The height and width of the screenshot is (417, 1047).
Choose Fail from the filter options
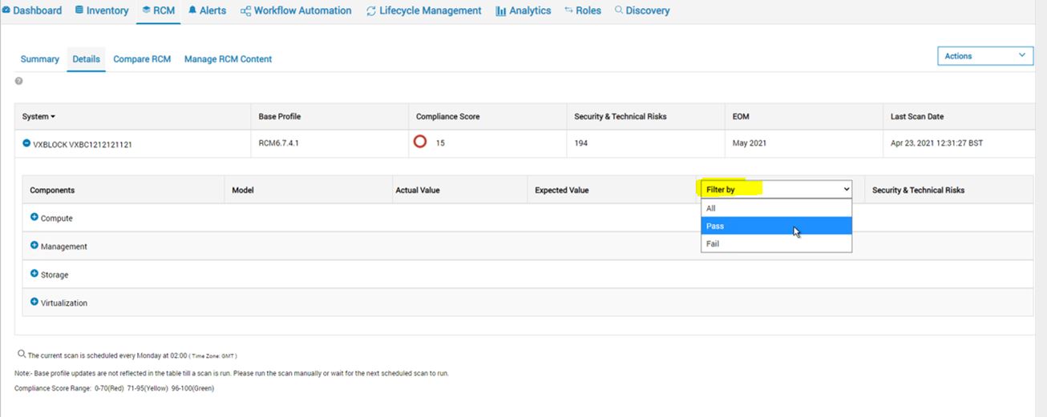pyautogui.click(x=775, y=244)
